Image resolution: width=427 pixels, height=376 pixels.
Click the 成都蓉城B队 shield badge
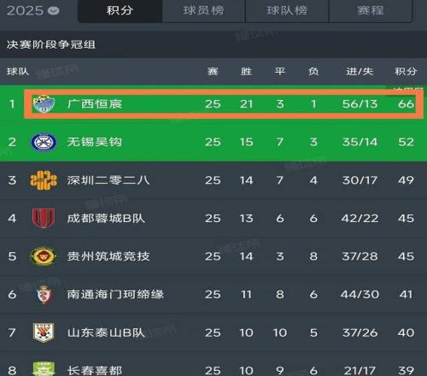click(44, 218)
